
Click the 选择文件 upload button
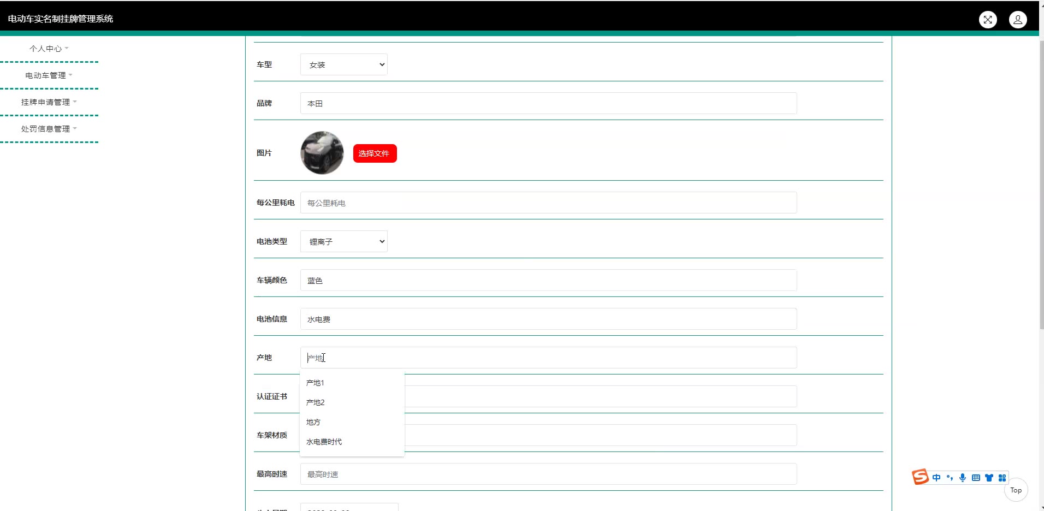375,153
